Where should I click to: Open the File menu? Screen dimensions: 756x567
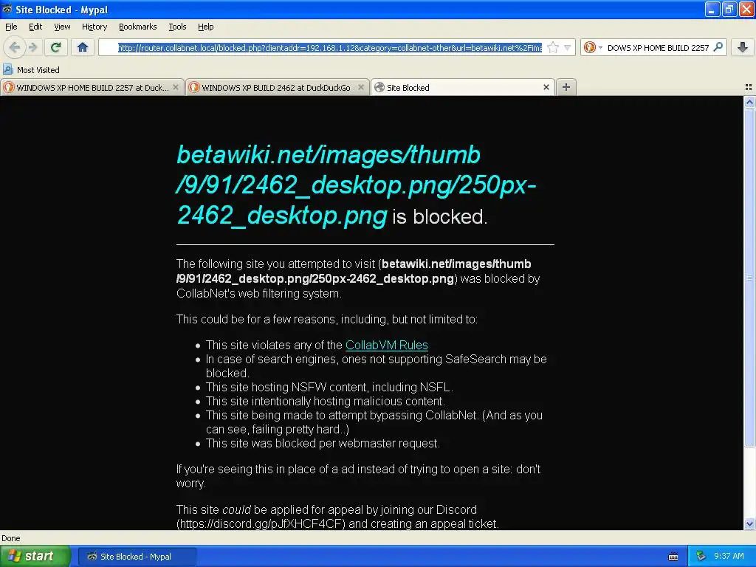pos(11,27)
